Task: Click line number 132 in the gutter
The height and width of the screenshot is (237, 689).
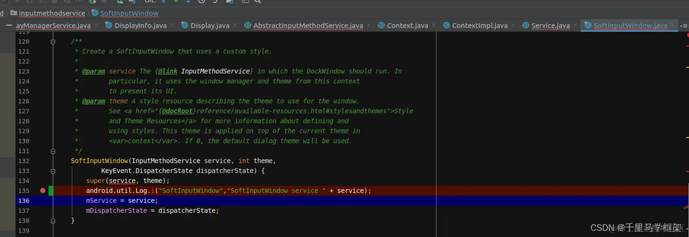Action: click(24, 161)
